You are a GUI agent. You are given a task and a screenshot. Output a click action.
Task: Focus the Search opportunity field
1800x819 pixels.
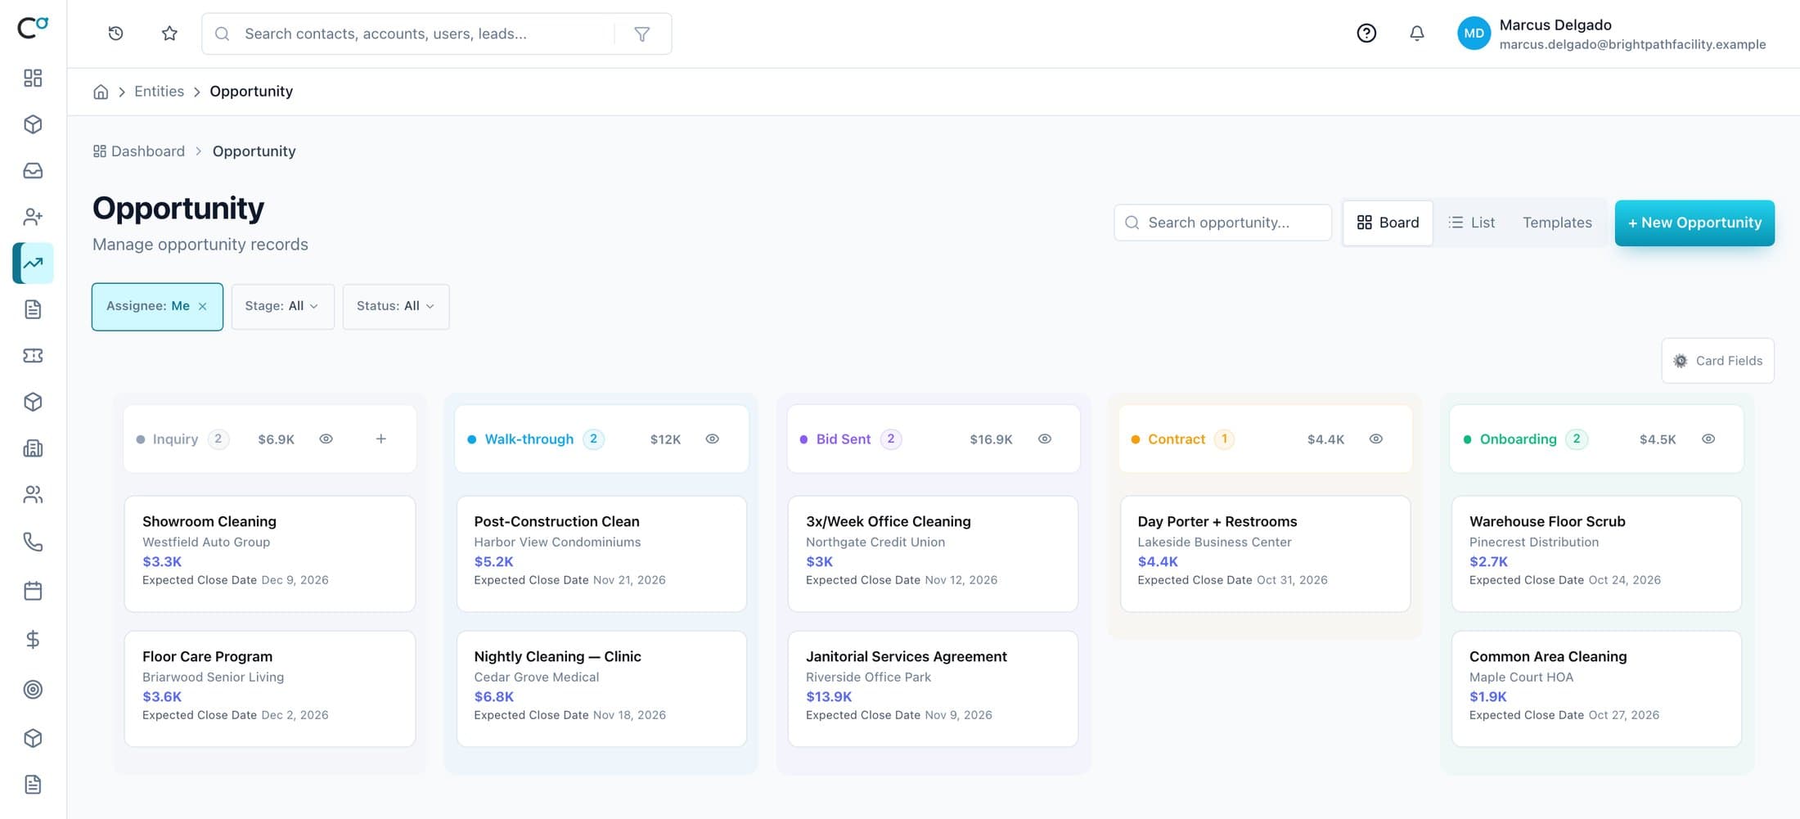(x=1222, y=223)
